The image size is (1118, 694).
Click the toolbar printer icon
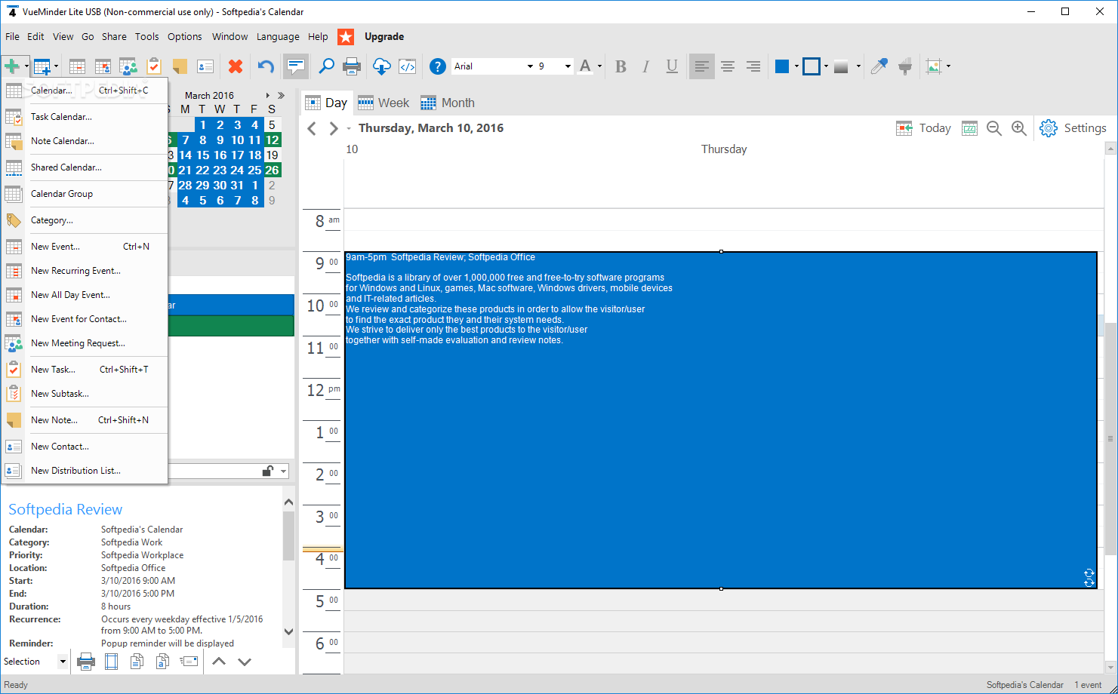click(x=352, y=66)
